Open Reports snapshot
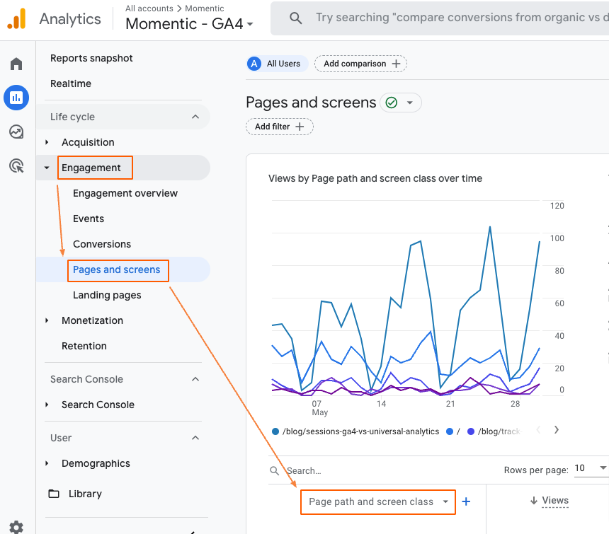The width and height of the screenshot is (609, 534). pos(91,58)
